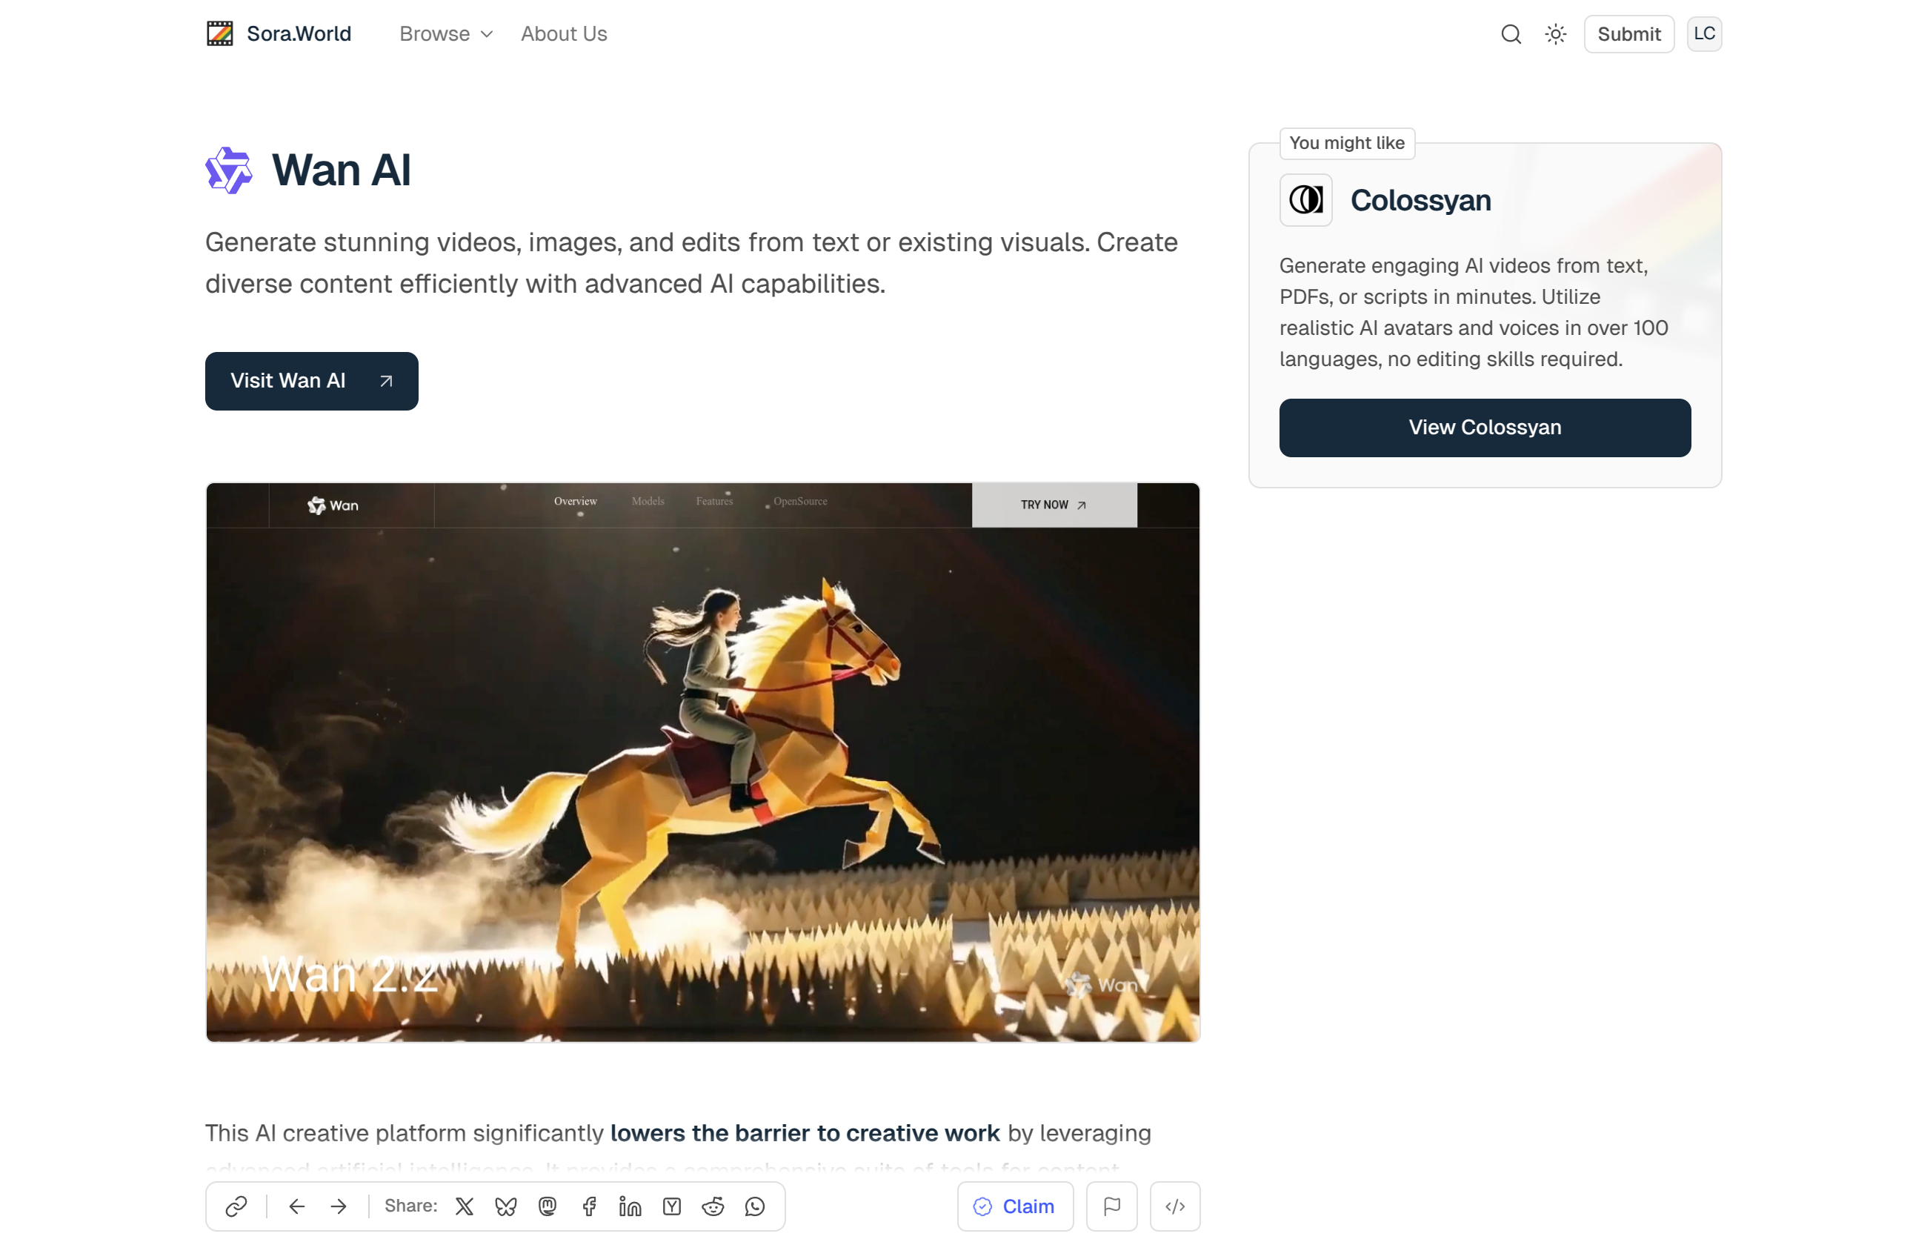Open the About Us page
1910x1242 pixels.
563,34
